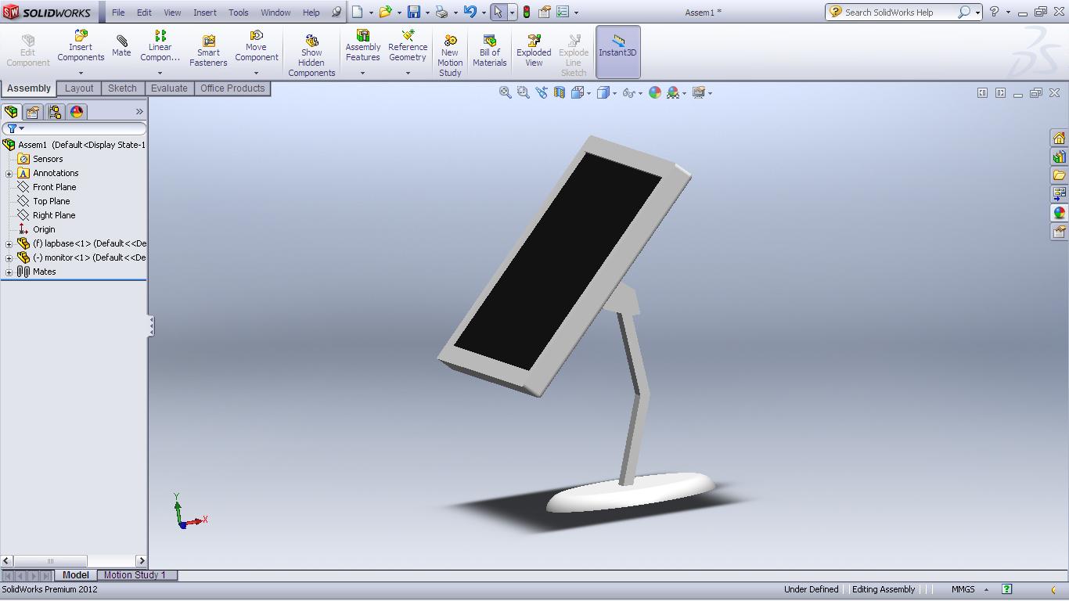Switch to the Office Products tab
1069x601 pixels.
[x=232, y=88]
